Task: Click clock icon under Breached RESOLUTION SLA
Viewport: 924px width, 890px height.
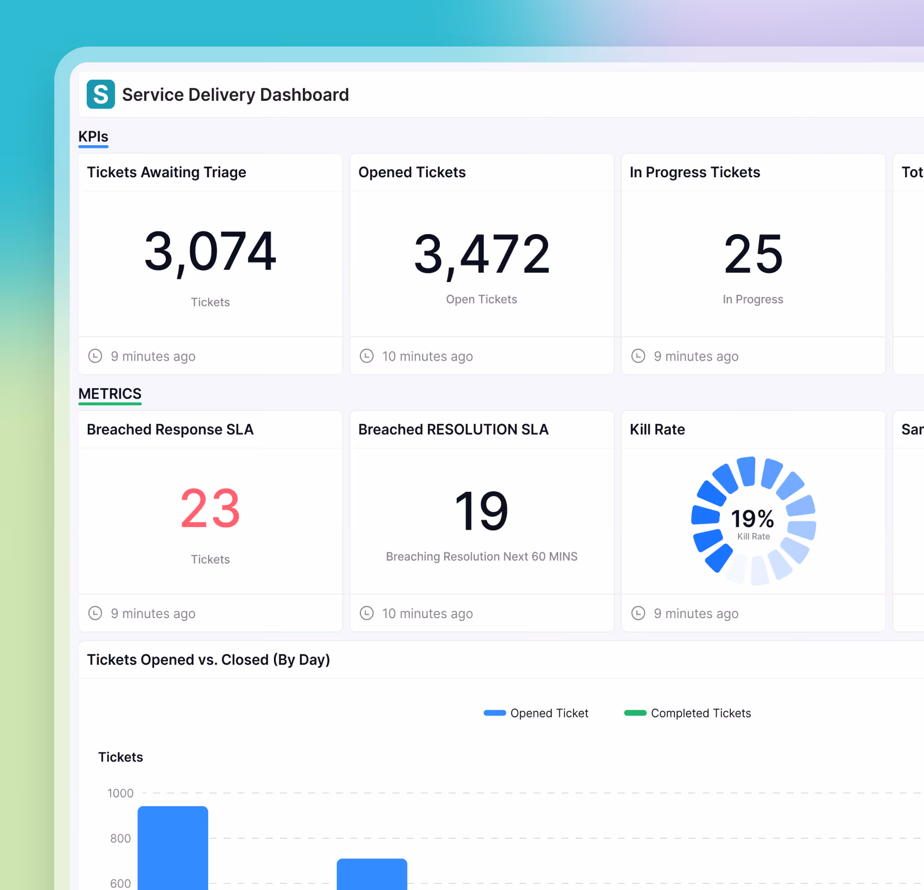Action: coord(366,613)
